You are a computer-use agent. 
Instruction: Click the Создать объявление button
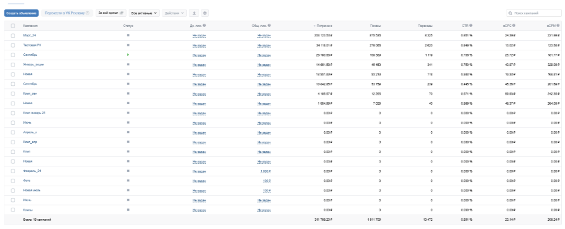pos(21,13)
